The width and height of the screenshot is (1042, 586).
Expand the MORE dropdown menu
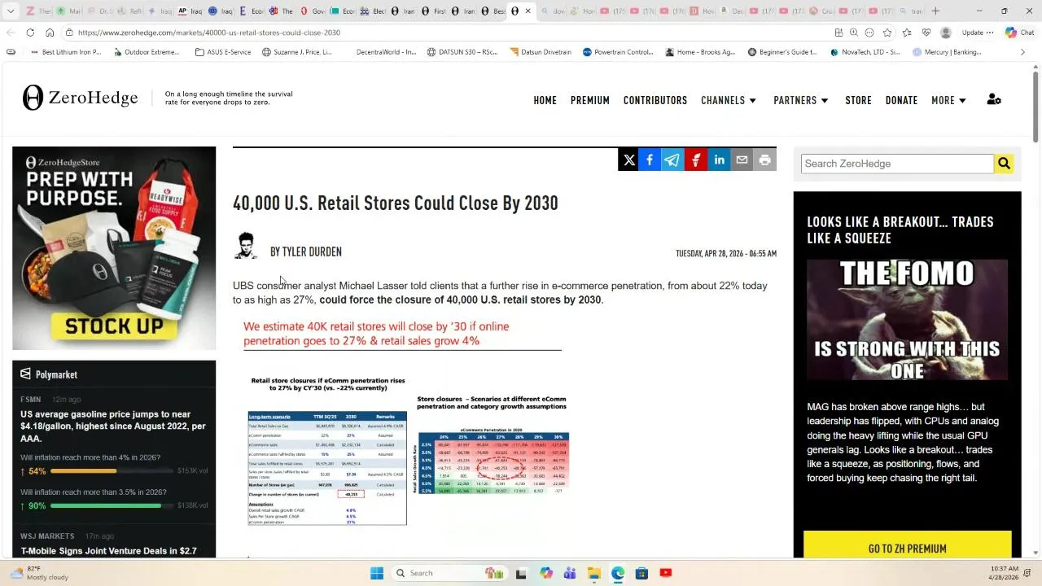click(x=949, y=100)
